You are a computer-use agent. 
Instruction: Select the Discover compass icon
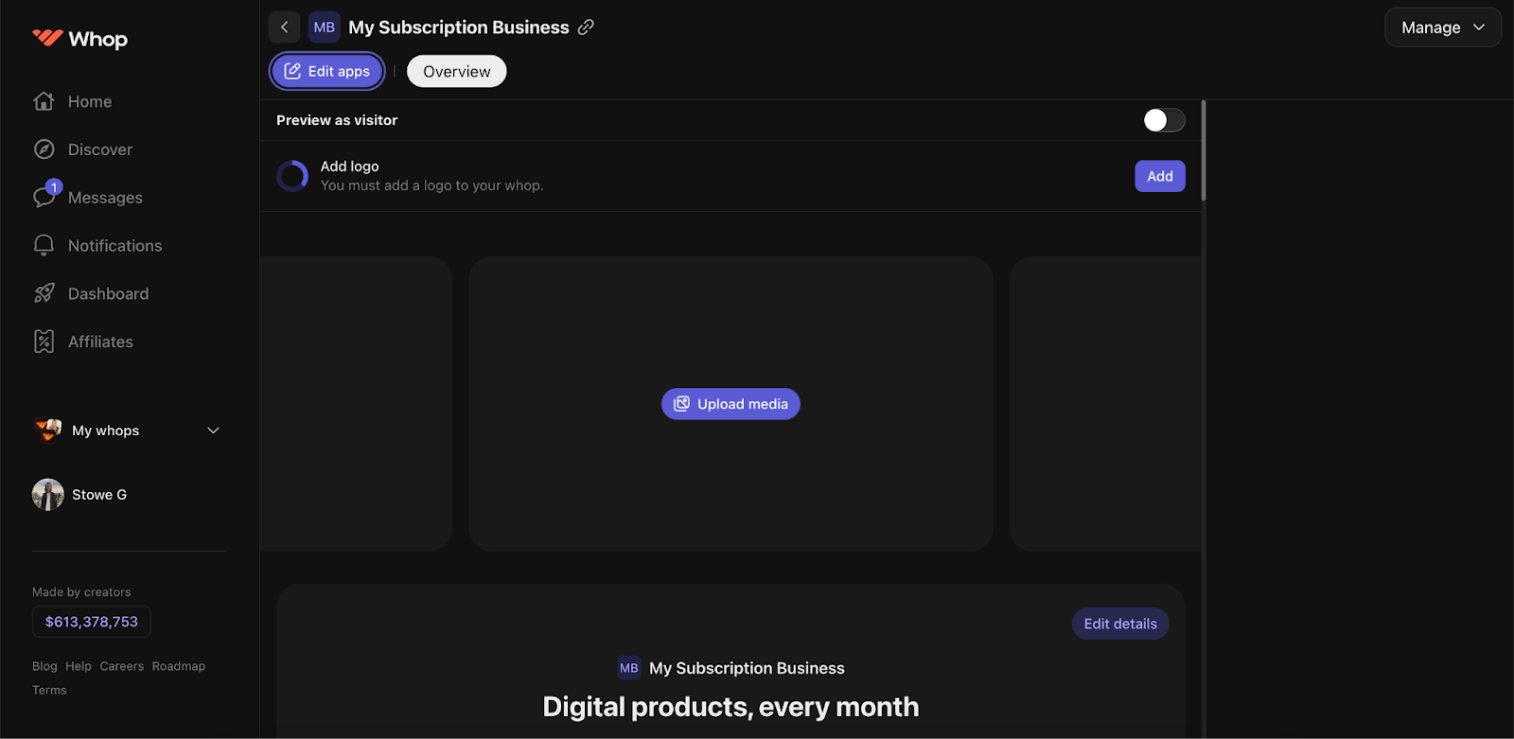44,149
